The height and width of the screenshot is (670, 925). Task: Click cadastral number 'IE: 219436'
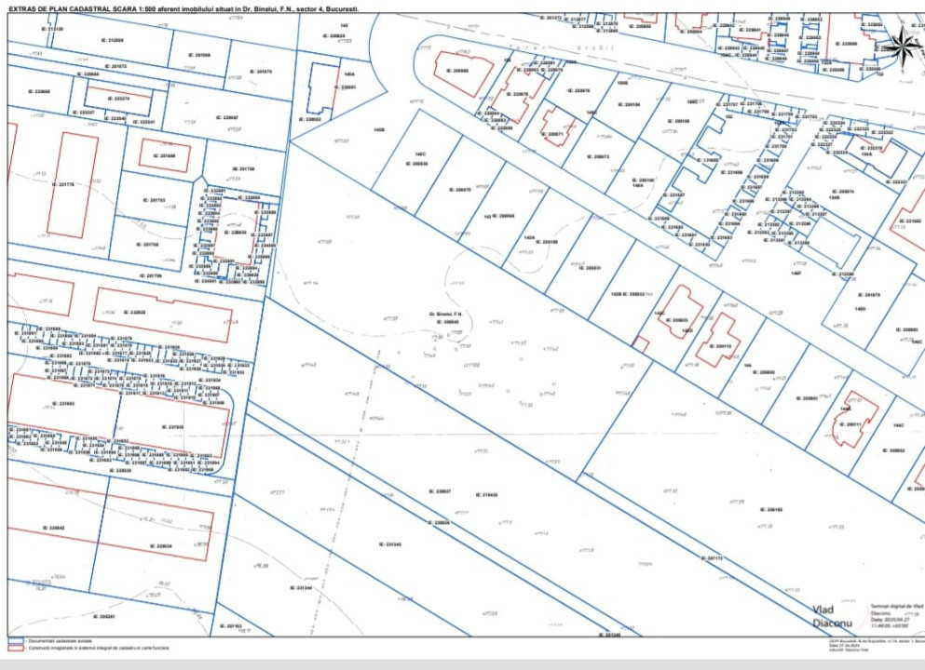[x=486, y=494]
